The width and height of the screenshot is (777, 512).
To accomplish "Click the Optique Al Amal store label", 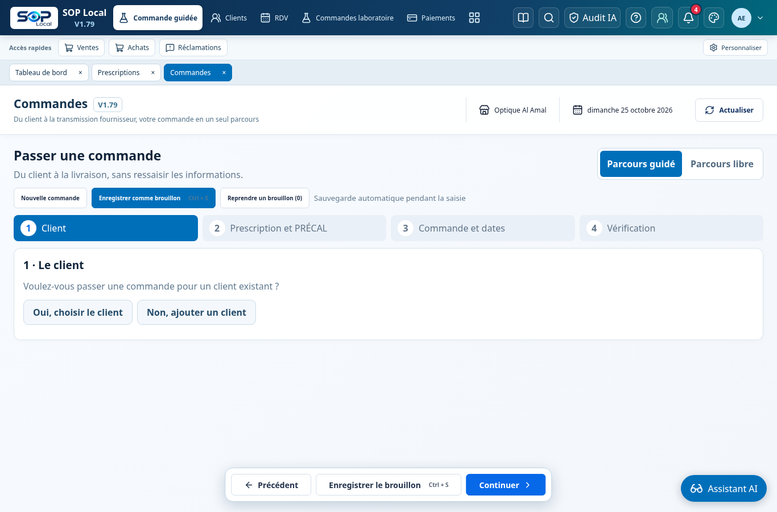I will 513,110.
